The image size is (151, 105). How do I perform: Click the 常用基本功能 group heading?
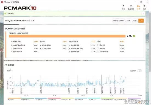pyautogui.click(x=16, y=41)
